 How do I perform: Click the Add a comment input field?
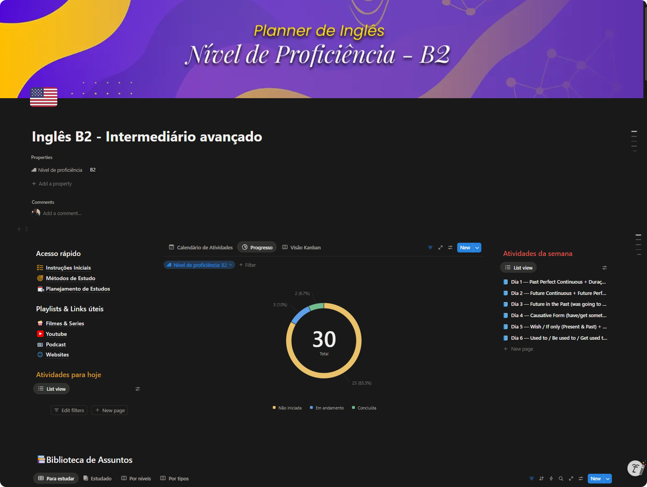(x=62, y=213)
